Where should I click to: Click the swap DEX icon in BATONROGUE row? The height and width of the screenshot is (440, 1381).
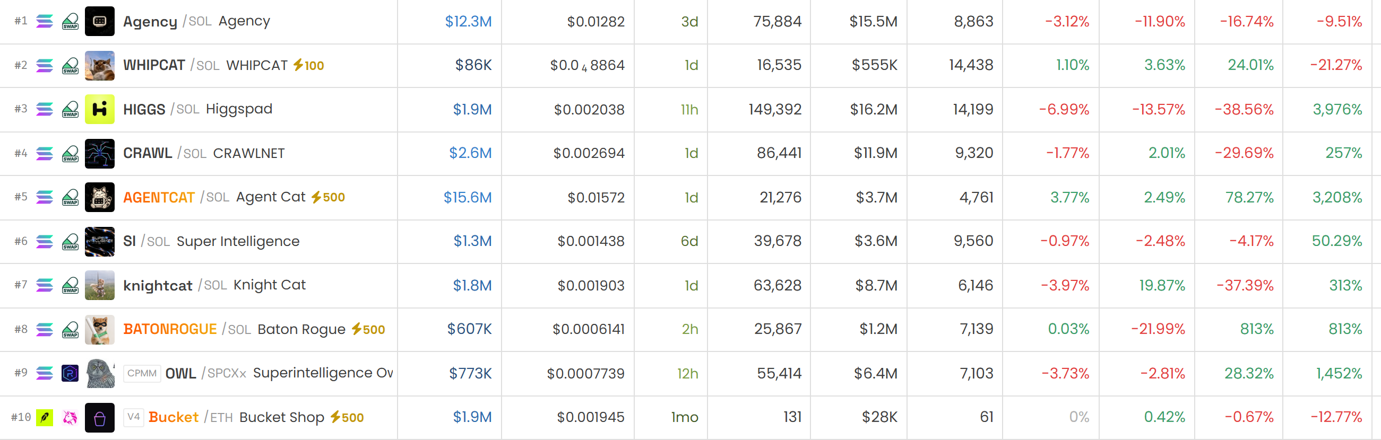(x=70, y=329)
